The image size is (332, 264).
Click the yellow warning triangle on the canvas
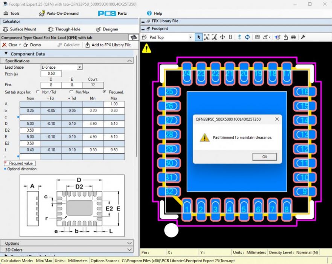pyautogui.click(x=146, y=48)
